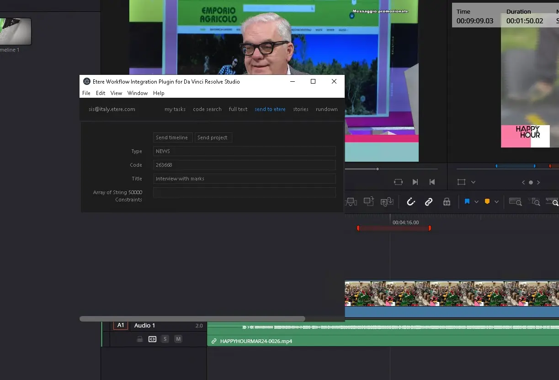The width and height of the screenshot is (559, 380).
Task: Toggle the linked selection chain icon
Action: tap(428, 202)
